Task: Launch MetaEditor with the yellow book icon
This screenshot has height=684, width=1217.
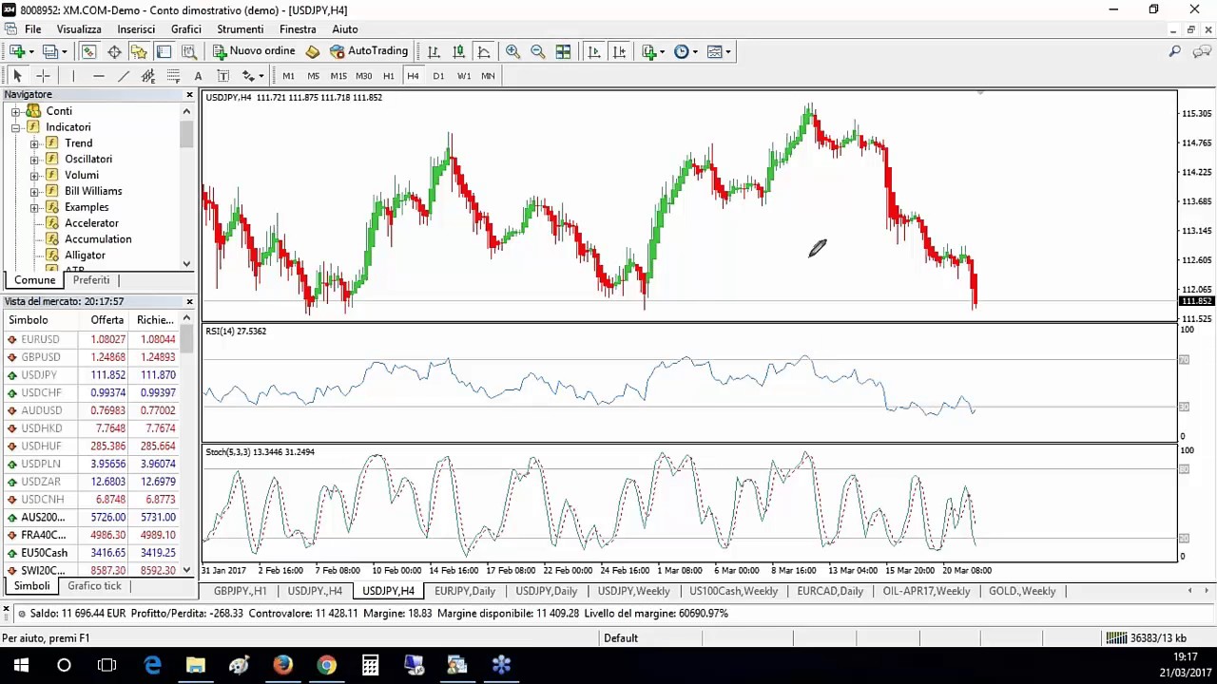Action: 312,51
